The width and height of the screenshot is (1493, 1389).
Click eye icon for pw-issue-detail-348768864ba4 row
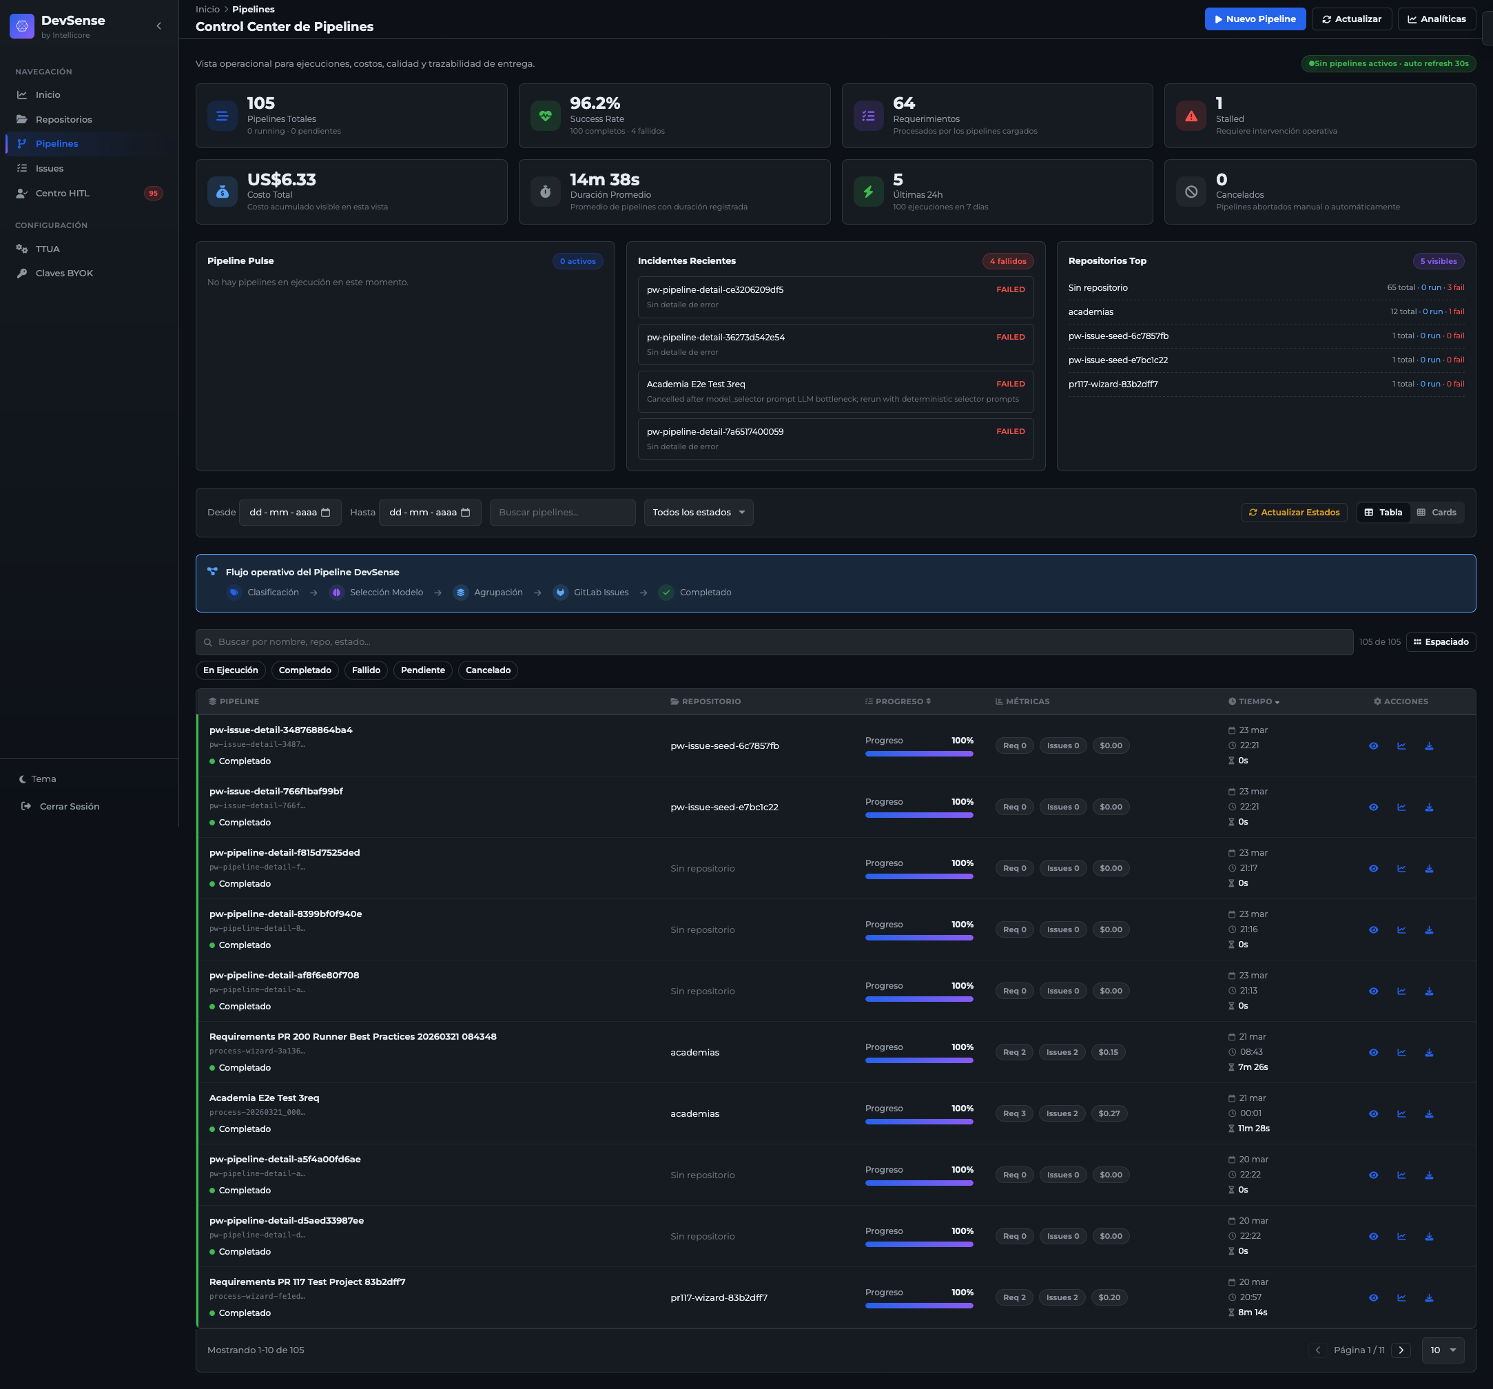[1373, 746]
